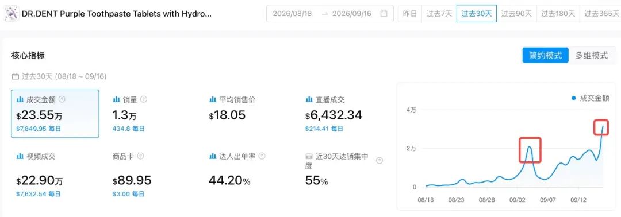Click the 08/23 label on chart axis
Viewport: 621px width, 217px height.
point(456,200)
